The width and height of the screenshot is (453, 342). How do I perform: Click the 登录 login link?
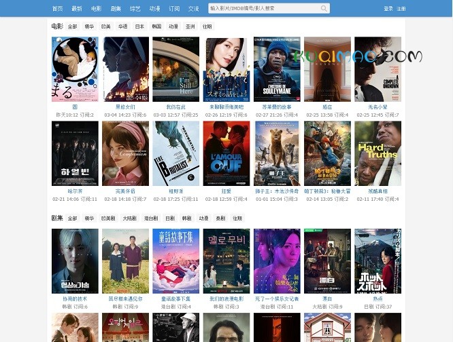point(388,9)
